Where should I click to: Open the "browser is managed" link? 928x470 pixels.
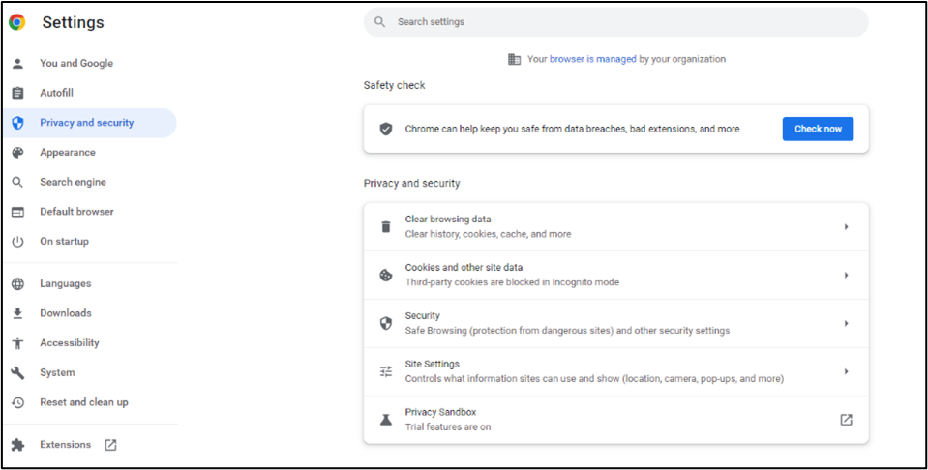pyautogui.click(x=592, y=59)
